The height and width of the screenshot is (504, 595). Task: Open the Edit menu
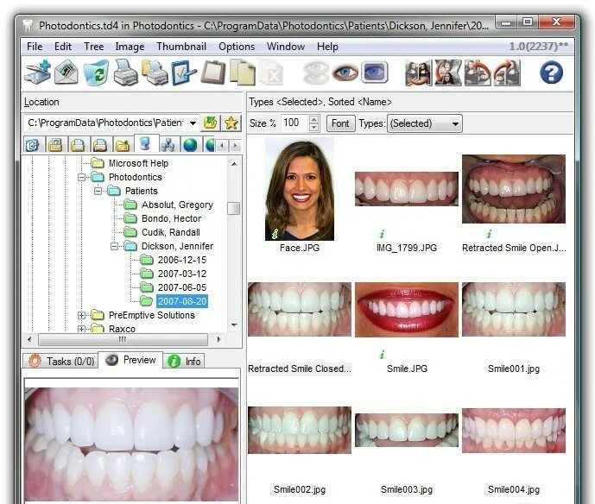pos(63,47)
